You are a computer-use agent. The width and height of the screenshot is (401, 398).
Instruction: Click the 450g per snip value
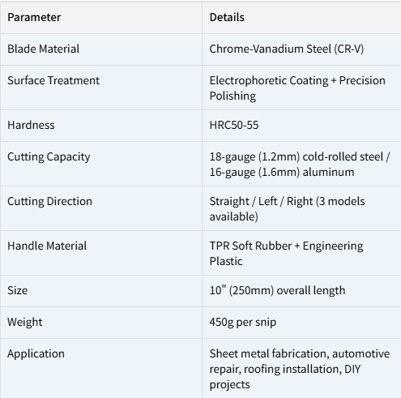[243, 323]
